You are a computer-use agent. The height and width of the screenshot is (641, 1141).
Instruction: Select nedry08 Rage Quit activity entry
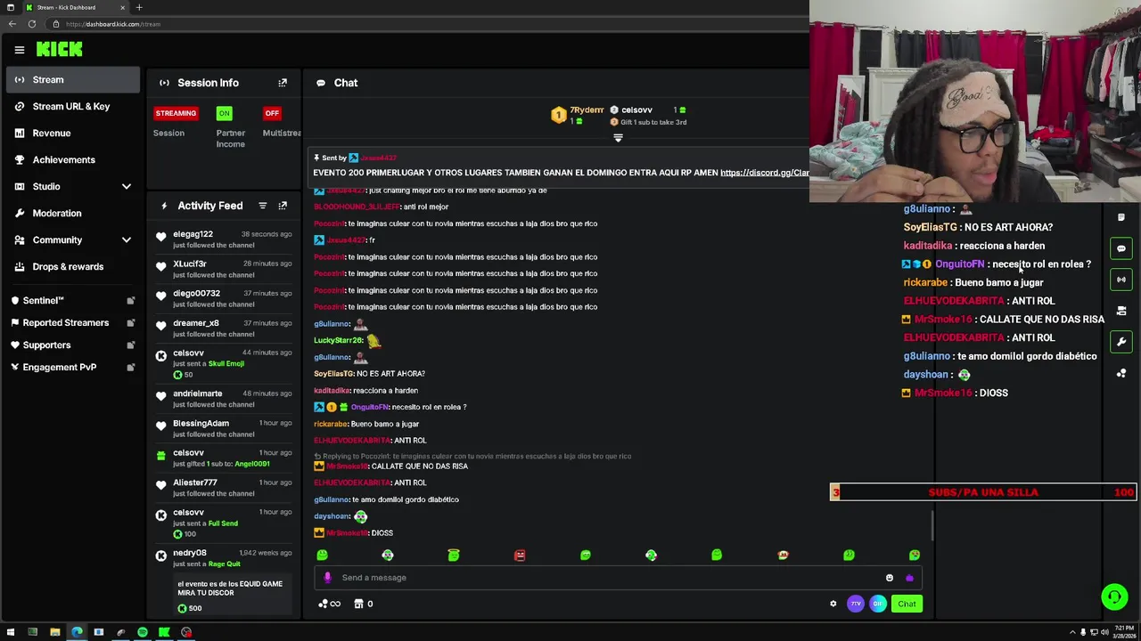click(224, 580)
